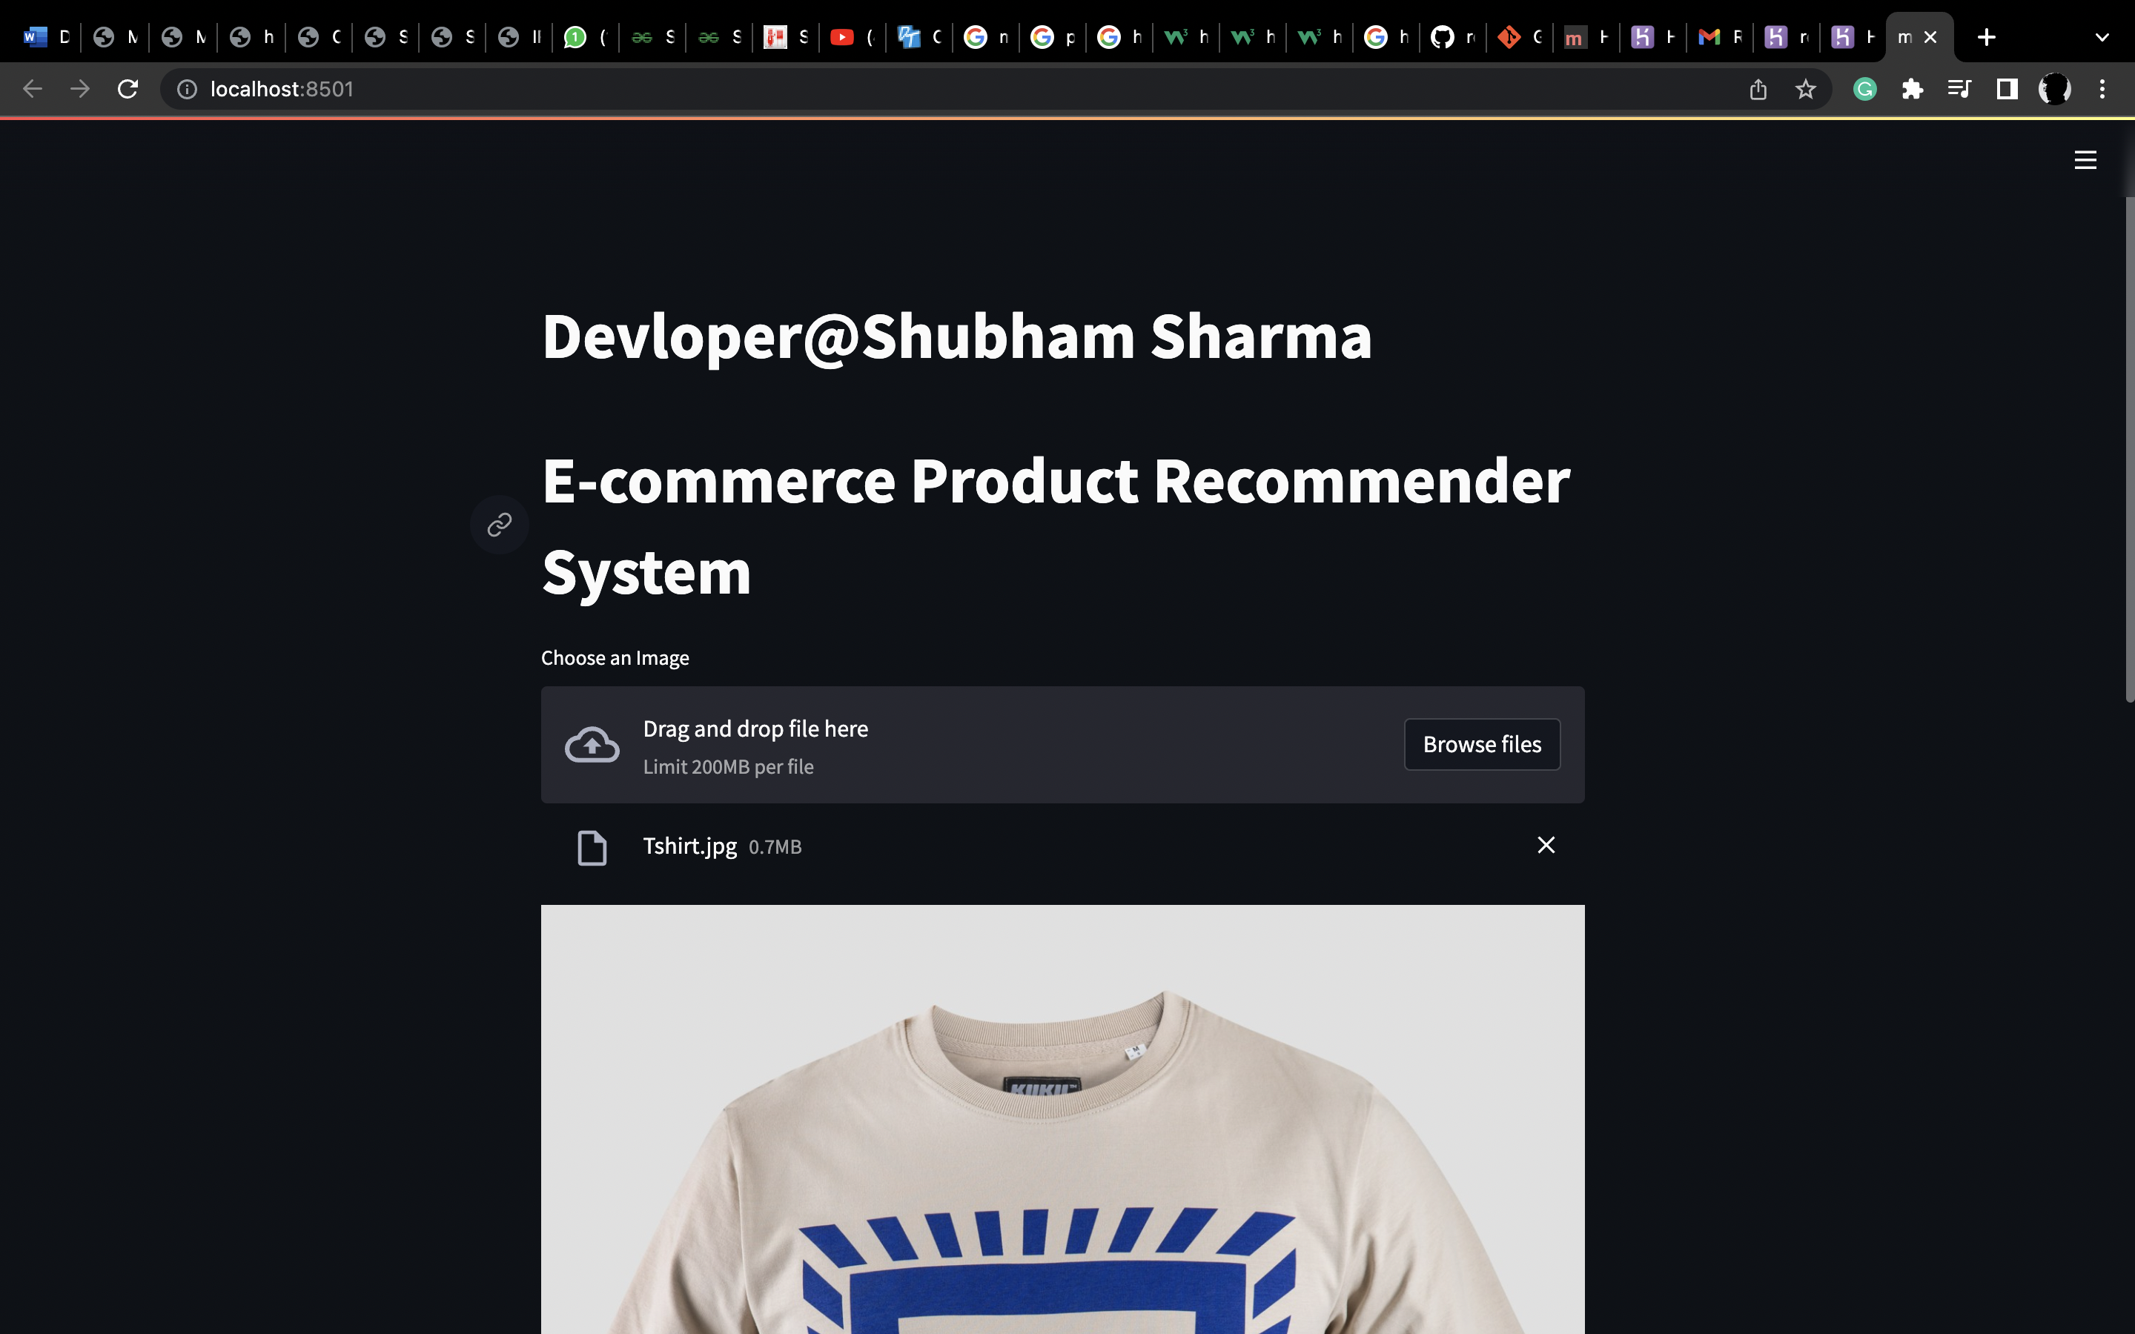Open the Chrome customize menu with three dots

coord(2102,88)
